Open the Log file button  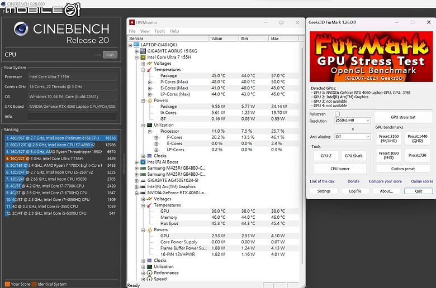pyautogui.click(x=355, y=191)
